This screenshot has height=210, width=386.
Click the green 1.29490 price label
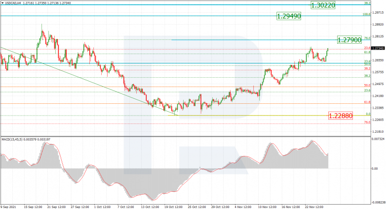pyautogui.click(x=289, y=16)
